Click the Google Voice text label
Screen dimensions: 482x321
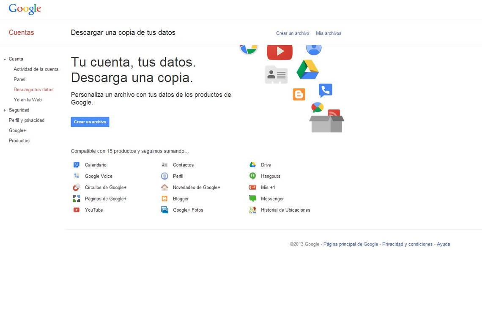pos(99,176)
